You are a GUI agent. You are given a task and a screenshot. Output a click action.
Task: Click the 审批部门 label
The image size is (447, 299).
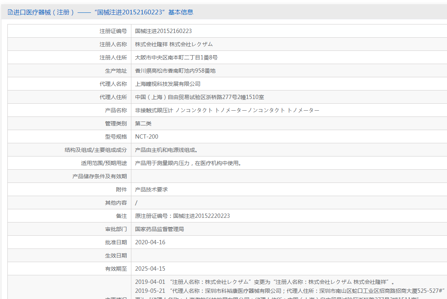(x=116, y=229)
